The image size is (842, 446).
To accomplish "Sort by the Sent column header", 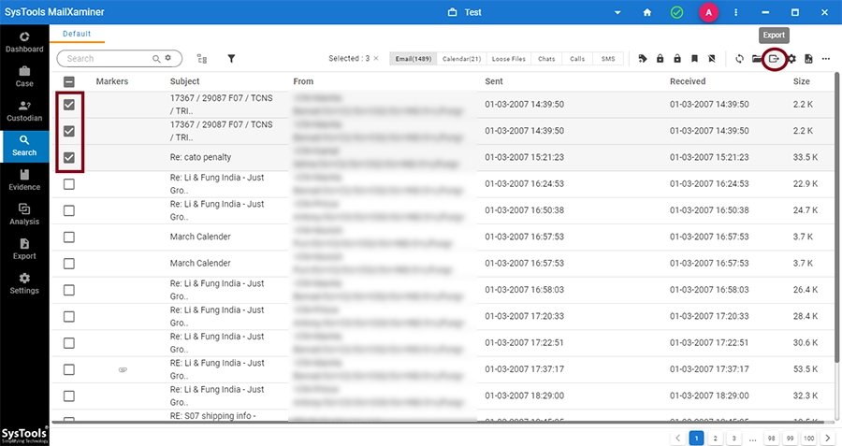I will click(493, 81).
